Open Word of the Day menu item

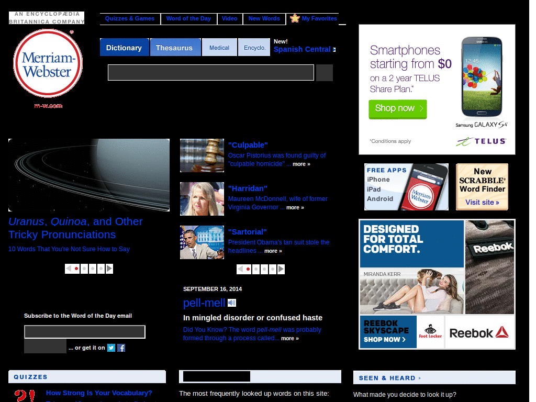tap(188, 18)
